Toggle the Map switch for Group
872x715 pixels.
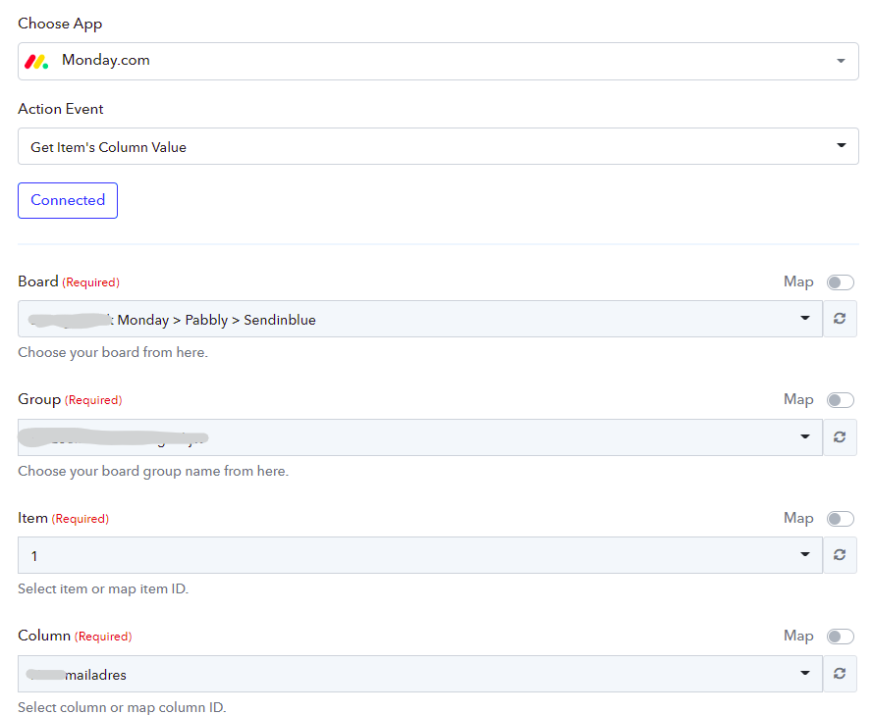tap(841, 400)
